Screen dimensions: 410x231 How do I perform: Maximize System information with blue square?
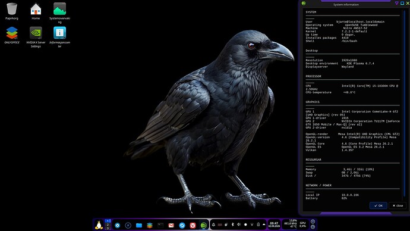402,3
